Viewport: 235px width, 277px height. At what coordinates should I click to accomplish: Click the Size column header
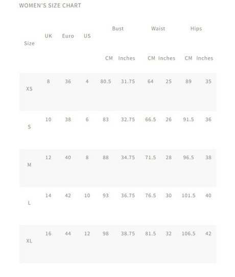30,43
